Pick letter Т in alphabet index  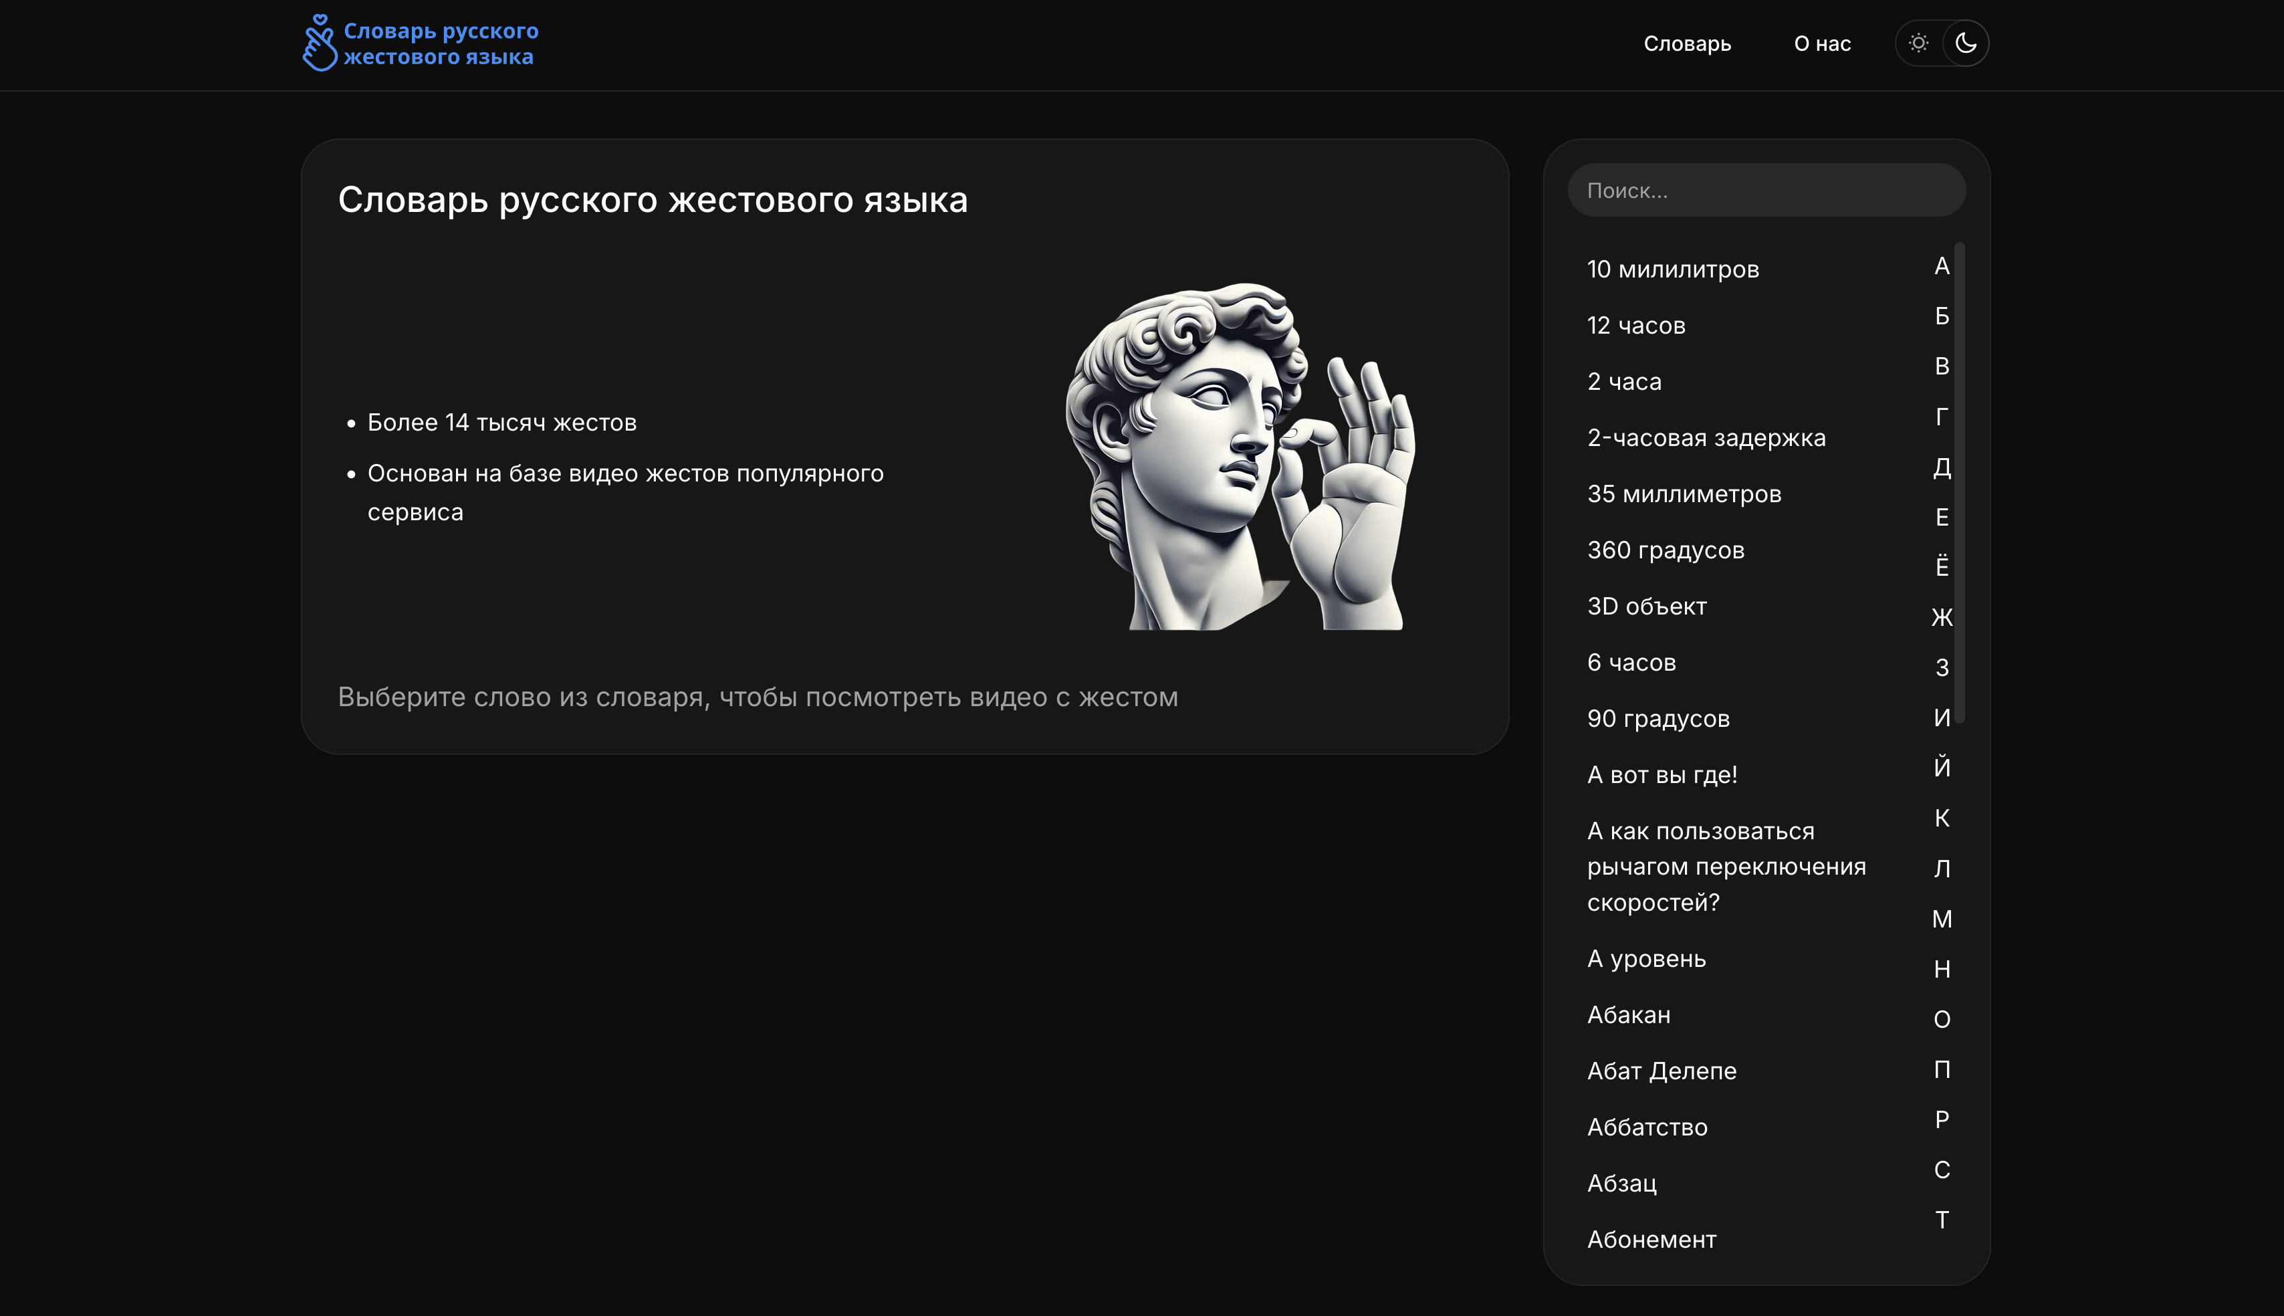[1942, 1219]
